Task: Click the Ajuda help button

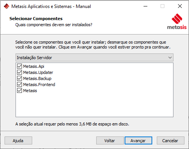Action: pos(18,141)
